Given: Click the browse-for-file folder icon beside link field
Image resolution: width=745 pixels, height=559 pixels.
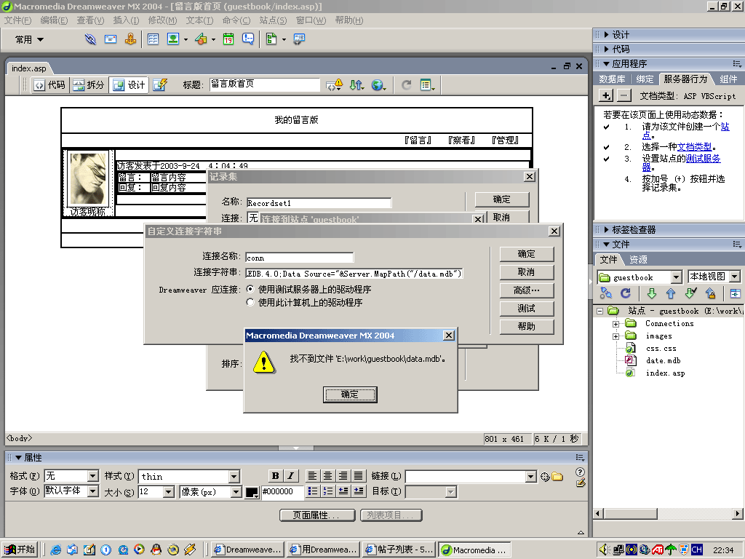Looking at the screenshot, I should click(x=557, y=476).
